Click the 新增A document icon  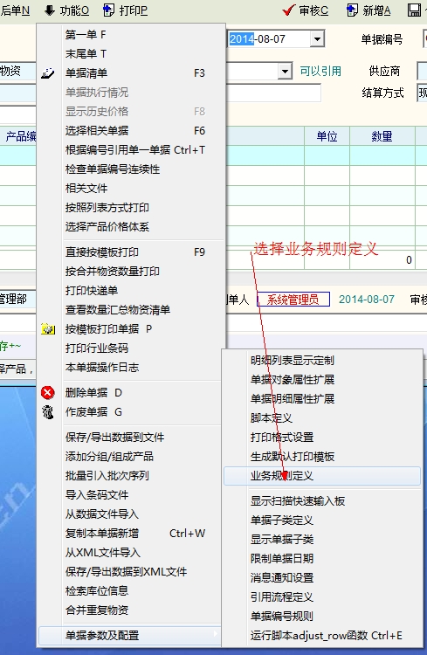[352, 10]
